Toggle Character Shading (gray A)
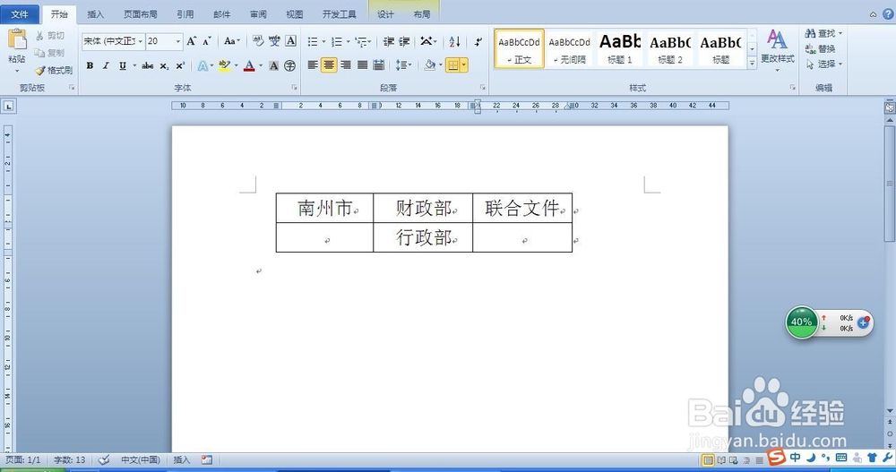 [x=273, y=65]
